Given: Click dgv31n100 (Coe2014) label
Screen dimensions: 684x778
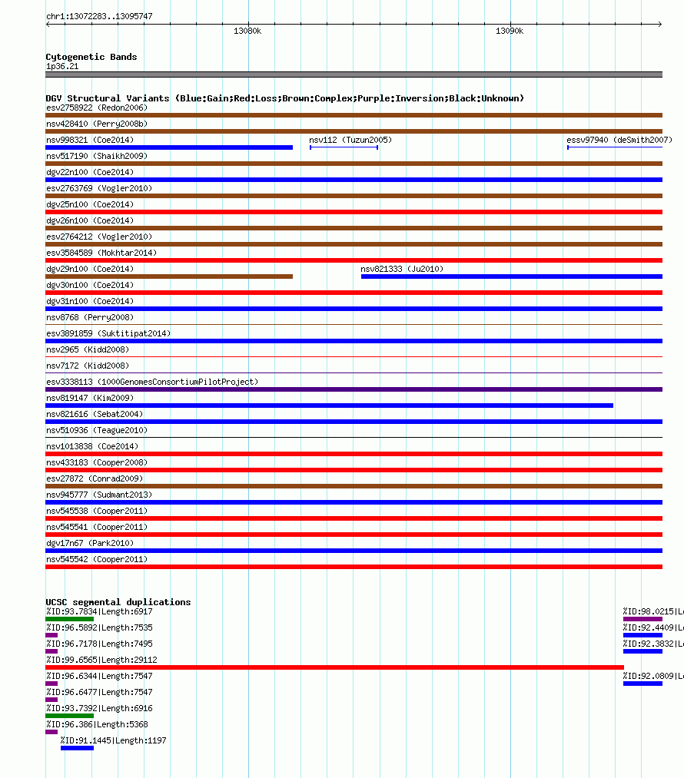Looking at the screenshot, I should pyautogui.click(x=90, y=301).
